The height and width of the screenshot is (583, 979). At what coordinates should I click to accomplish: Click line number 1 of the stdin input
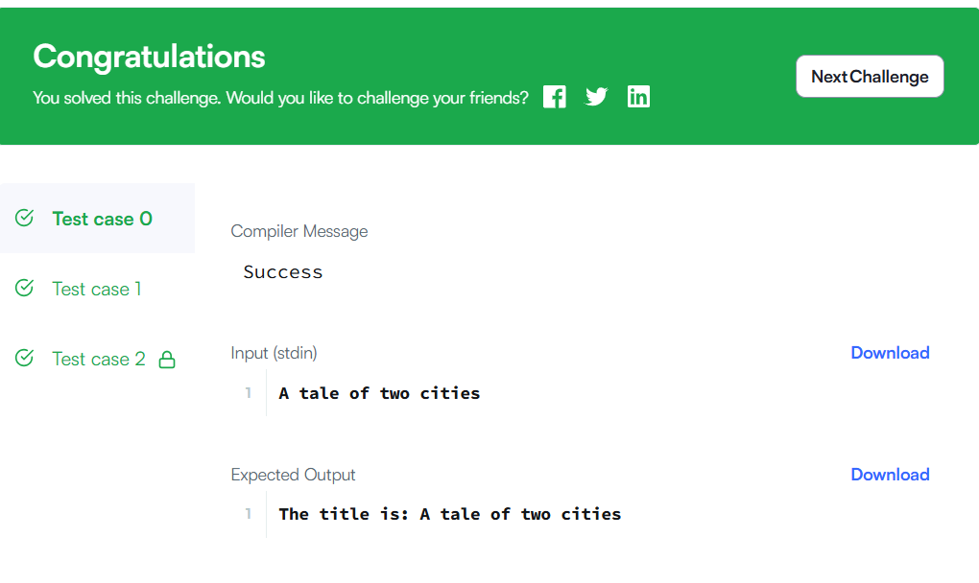point(248,393)
